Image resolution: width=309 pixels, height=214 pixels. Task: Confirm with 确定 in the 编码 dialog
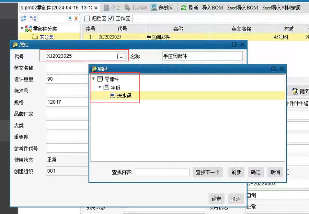(256, 172)
